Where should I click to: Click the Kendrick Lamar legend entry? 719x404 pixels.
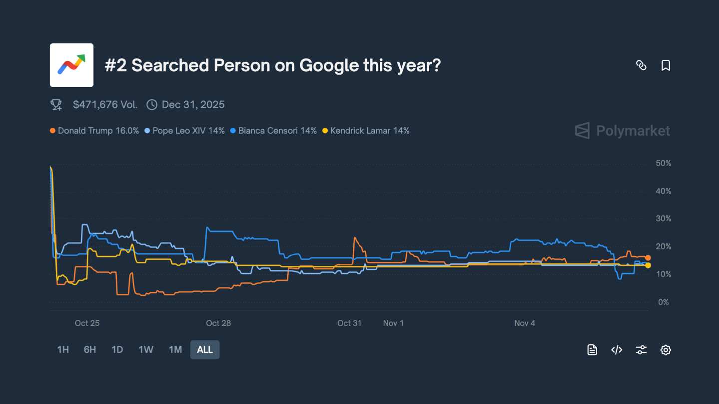366,131
